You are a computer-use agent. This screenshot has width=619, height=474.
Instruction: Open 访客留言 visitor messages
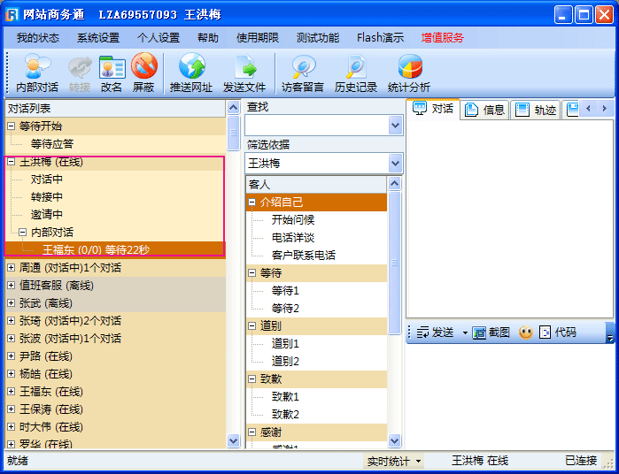pos(303,73)
